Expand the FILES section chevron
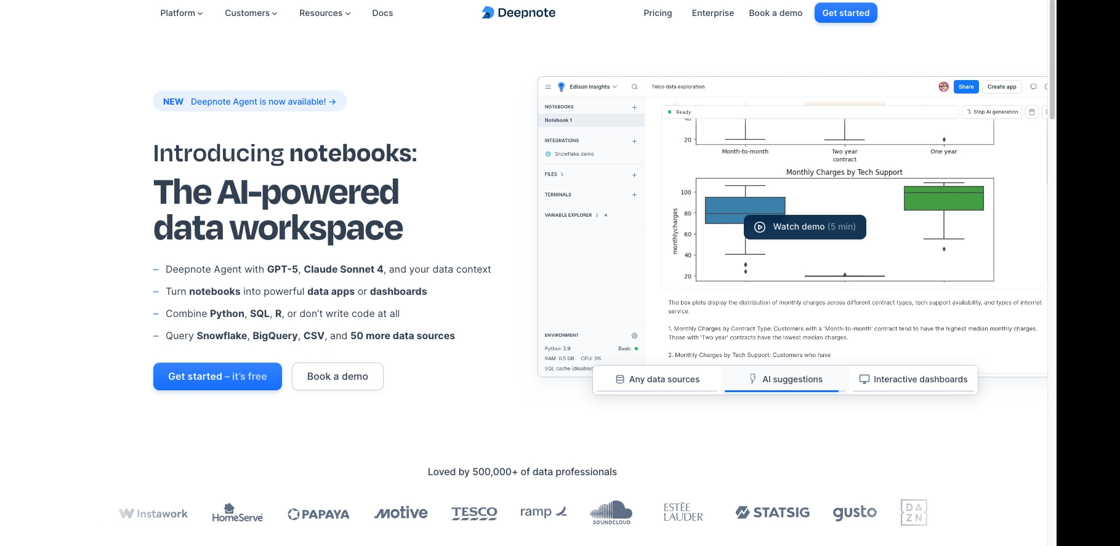The image size is (1120, 546). click(562, 174)
